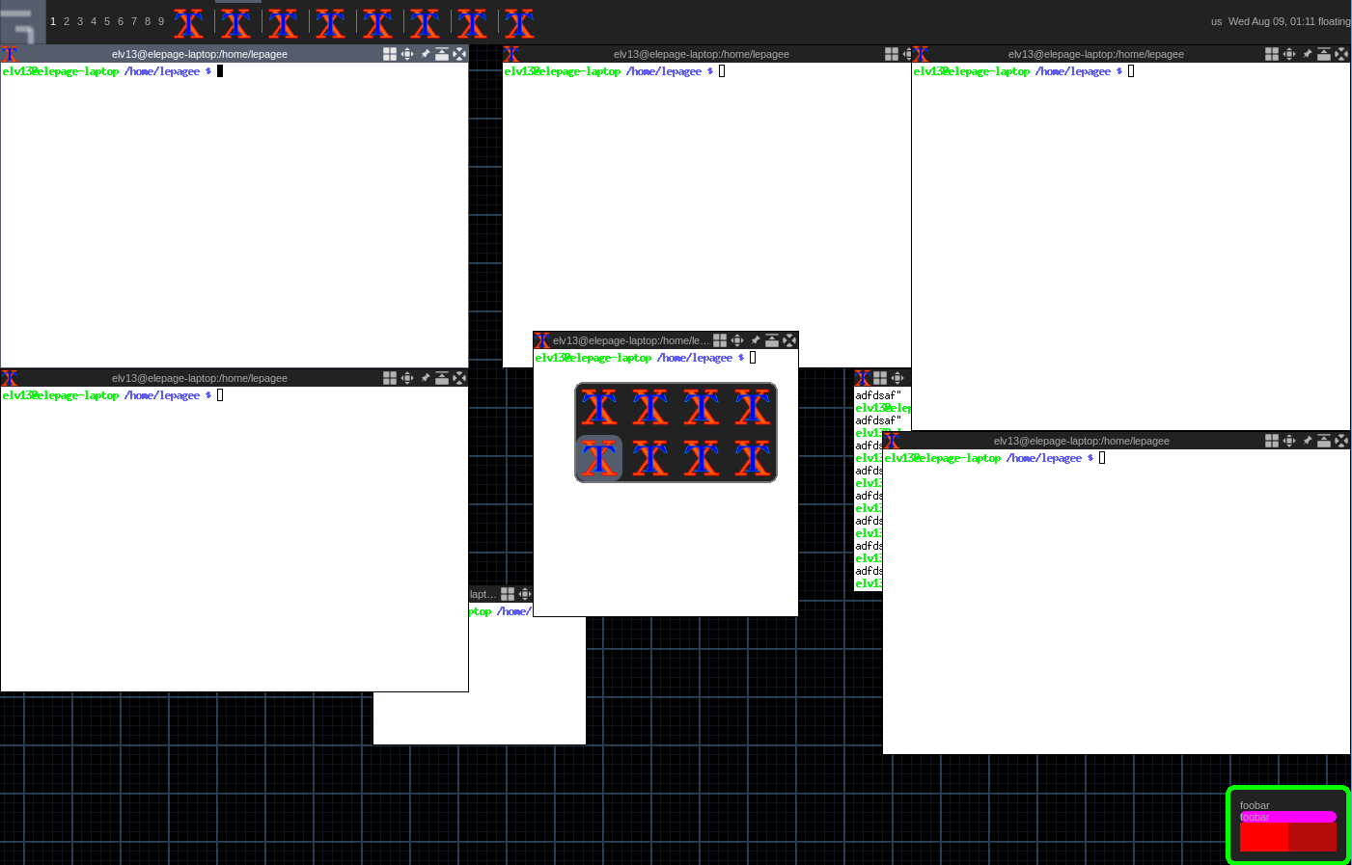1352x865 pixels.
Task: Toggle floating on lower-right terminal titlebar
Action: (x=1272, y=441)
